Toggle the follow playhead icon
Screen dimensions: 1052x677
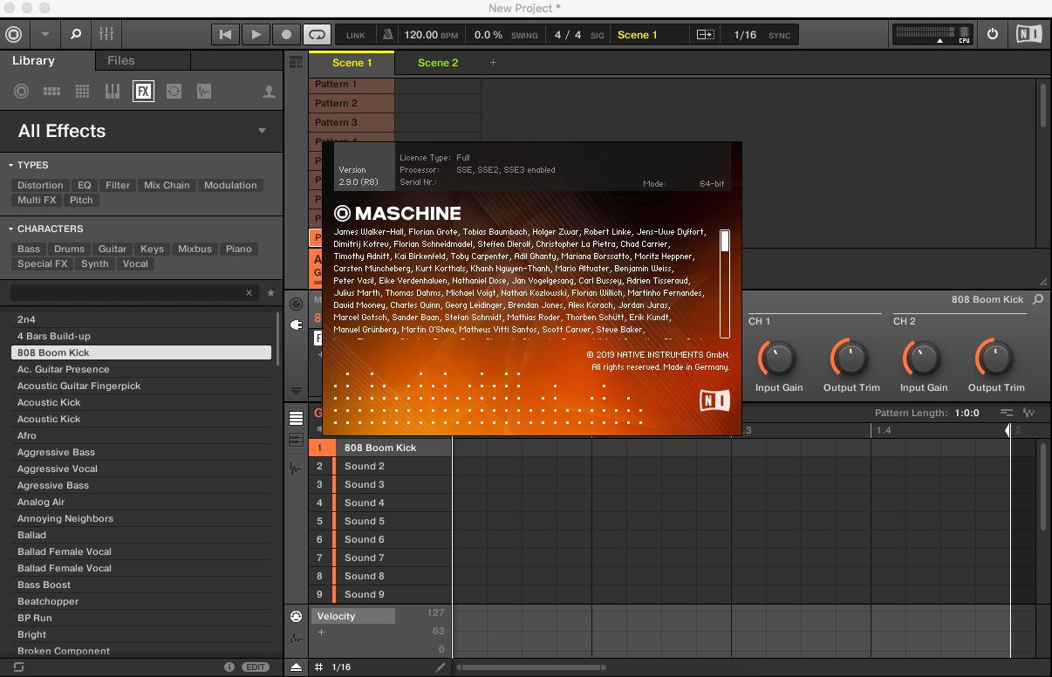point(705,35)
